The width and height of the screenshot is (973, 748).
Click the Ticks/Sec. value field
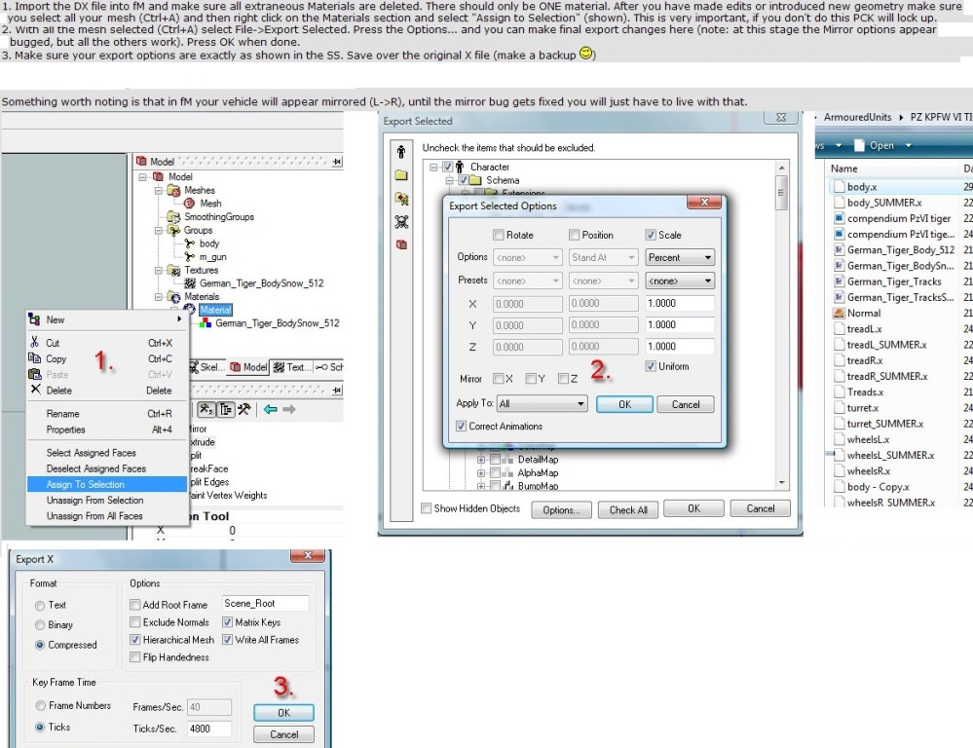pyautogui.click(x=209, y=729)
